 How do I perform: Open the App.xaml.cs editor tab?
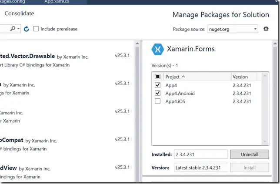pos(57,2)
